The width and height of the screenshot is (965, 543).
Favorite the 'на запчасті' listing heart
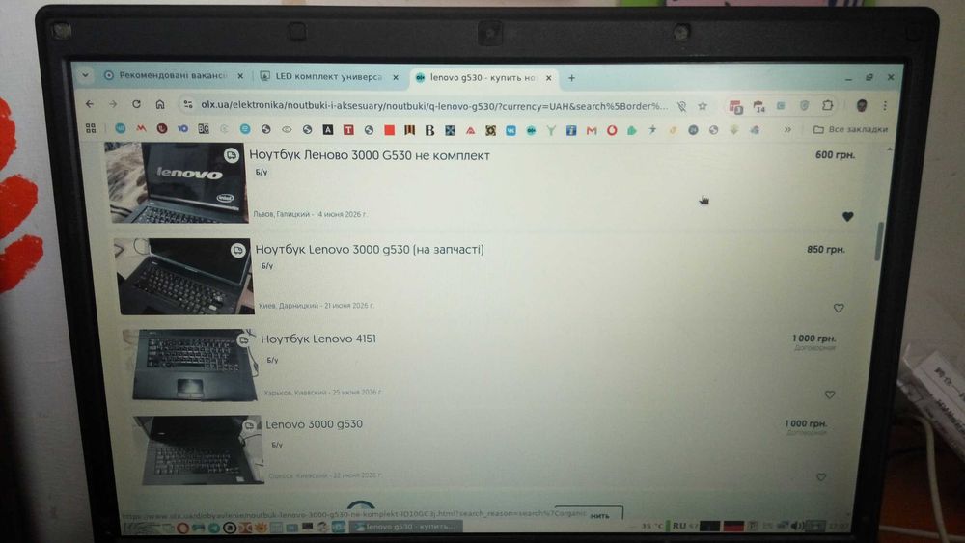[x=839, y=308]
